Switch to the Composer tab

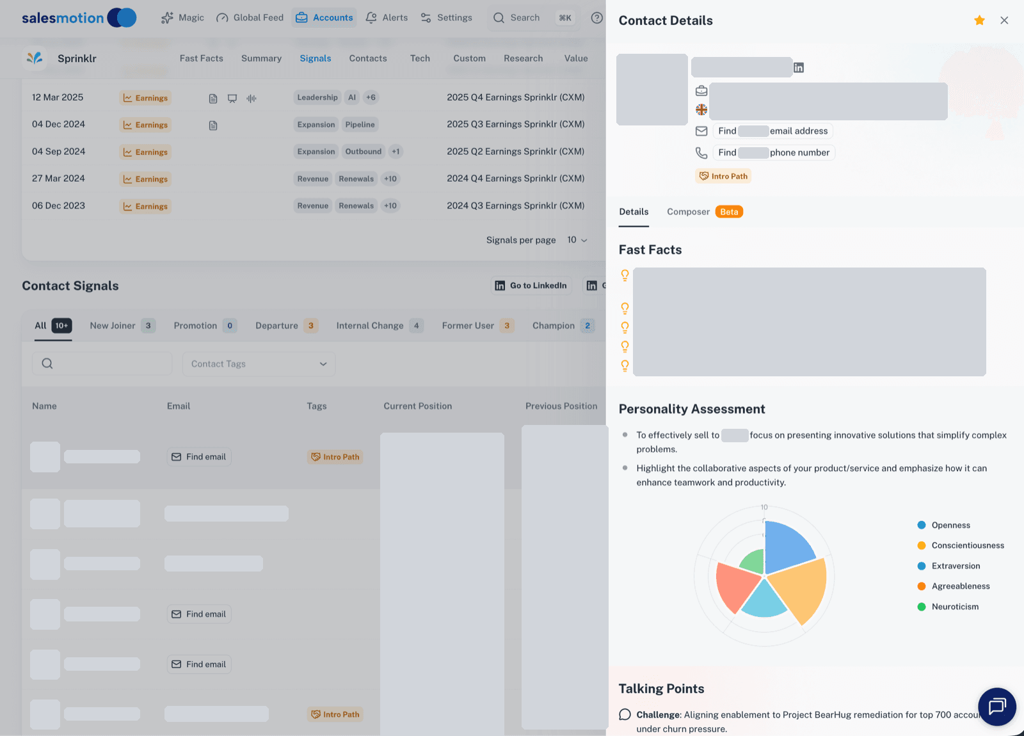click(705, 212)
